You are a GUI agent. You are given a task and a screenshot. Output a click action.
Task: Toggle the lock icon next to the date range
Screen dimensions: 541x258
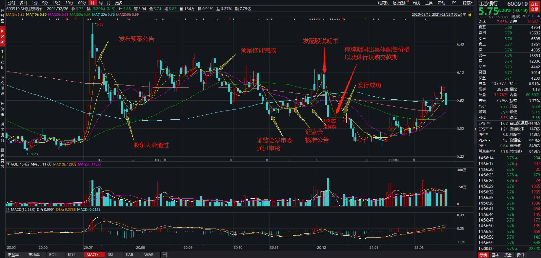470,14
